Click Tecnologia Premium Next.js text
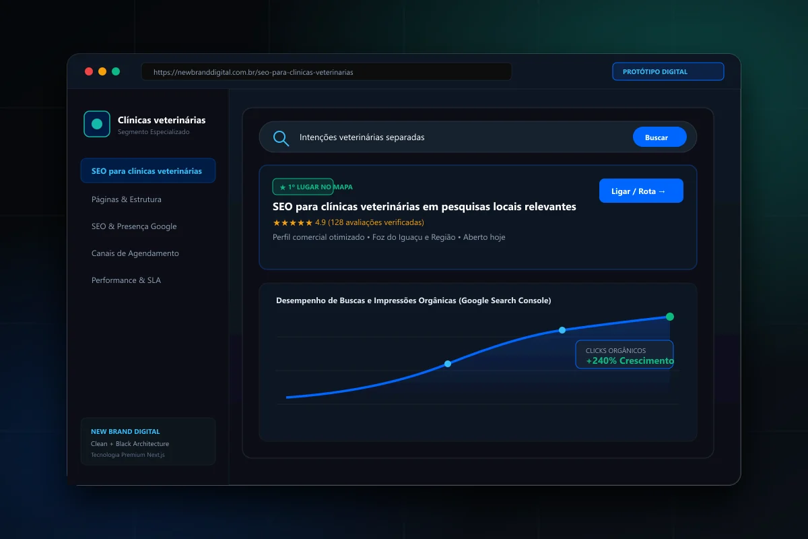808x539 pixels. pos(128,455)
